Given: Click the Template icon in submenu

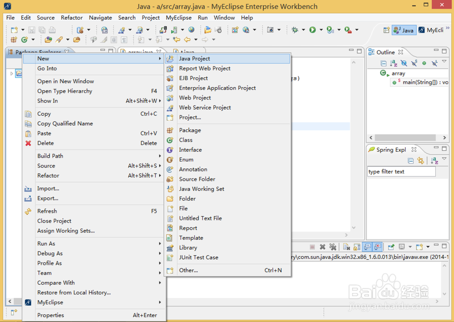Looking at the screenshot, I should 170,238.
